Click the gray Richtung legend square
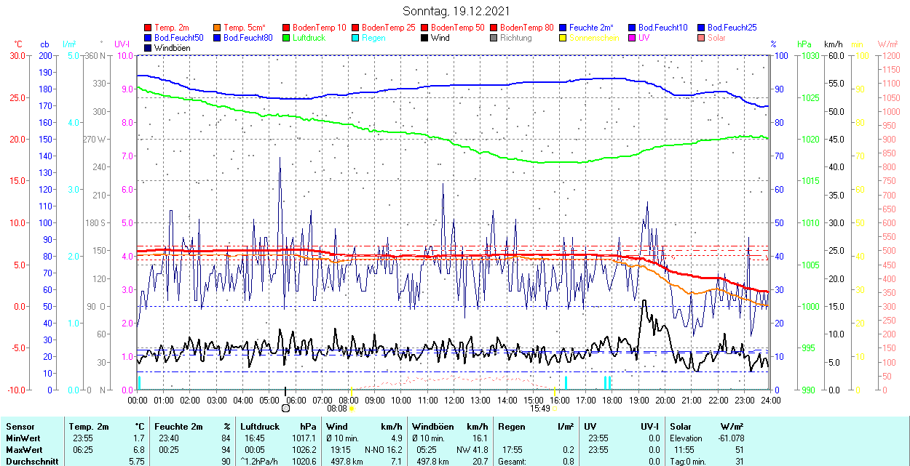 pyautogui.click(x=495, y=38)
